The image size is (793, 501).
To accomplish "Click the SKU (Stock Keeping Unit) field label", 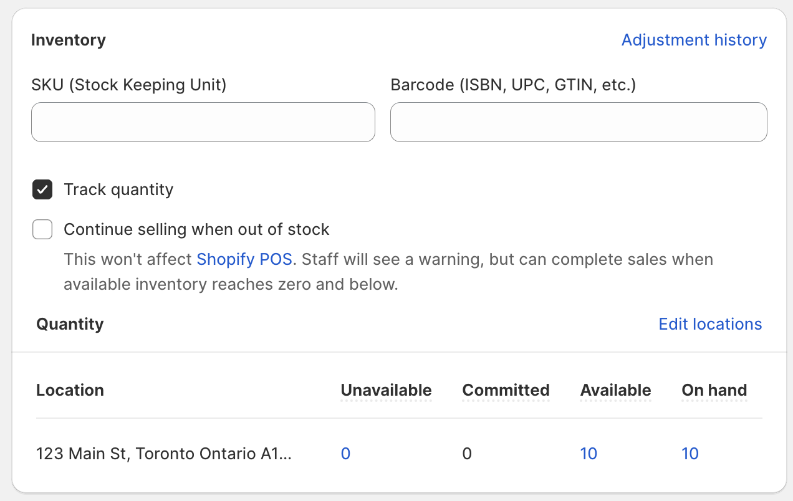I will click(128, 85).
